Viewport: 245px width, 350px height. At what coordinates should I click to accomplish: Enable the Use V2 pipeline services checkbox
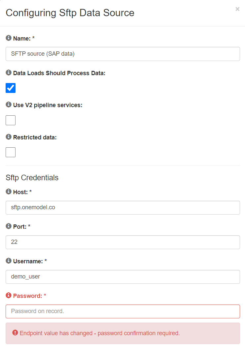11,120
